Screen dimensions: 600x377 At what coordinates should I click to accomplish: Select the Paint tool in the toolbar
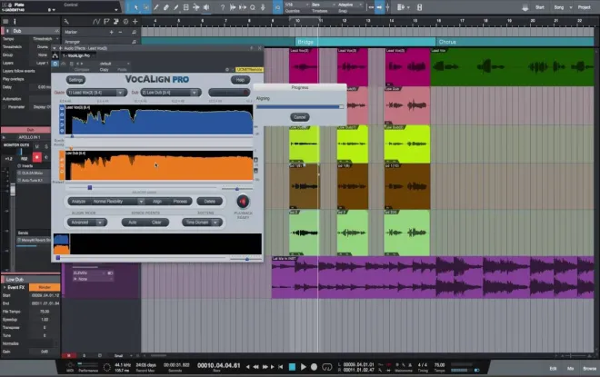coord(176,7)
